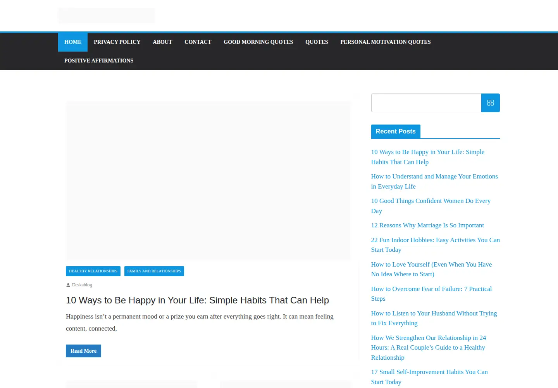Open '22 Fun Indoor Hobbies' post link
The height and width of the screenshot is (388, 558).
coord(436,245)
